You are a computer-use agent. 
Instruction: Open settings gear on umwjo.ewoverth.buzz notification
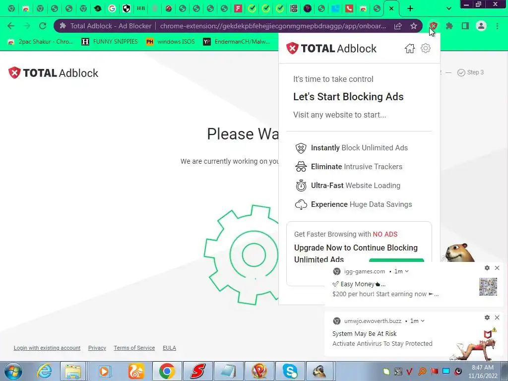click(487, 317)
